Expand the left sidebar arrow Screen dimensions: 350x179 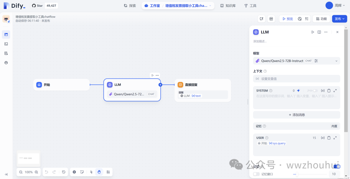[6, 174]
